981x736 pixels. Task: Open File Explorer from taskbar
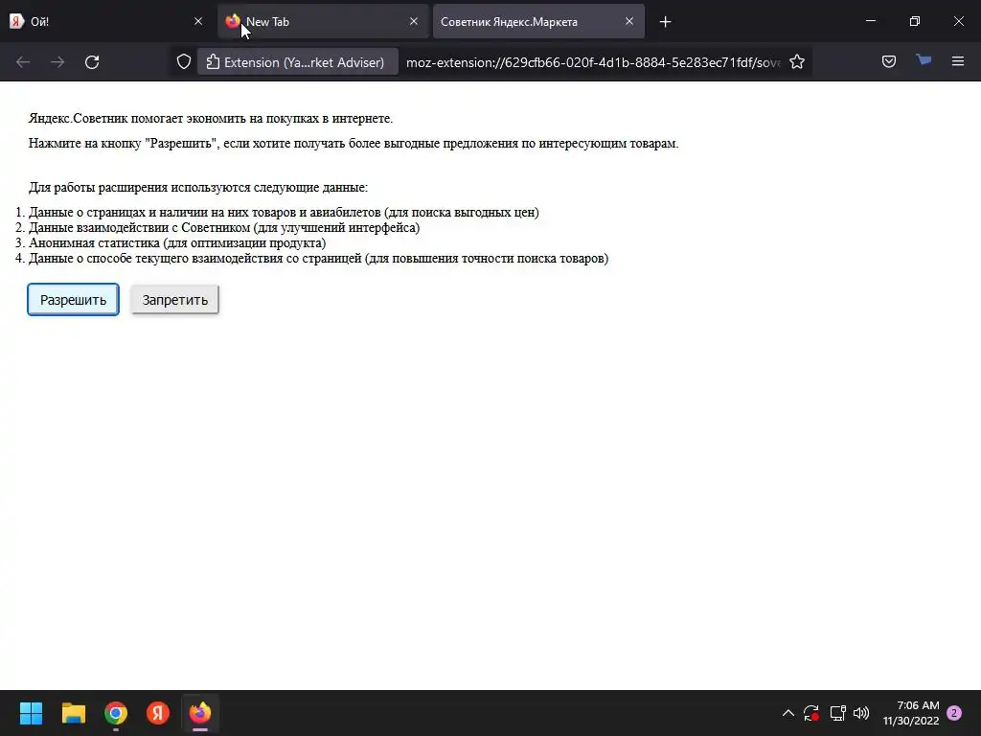74,713
